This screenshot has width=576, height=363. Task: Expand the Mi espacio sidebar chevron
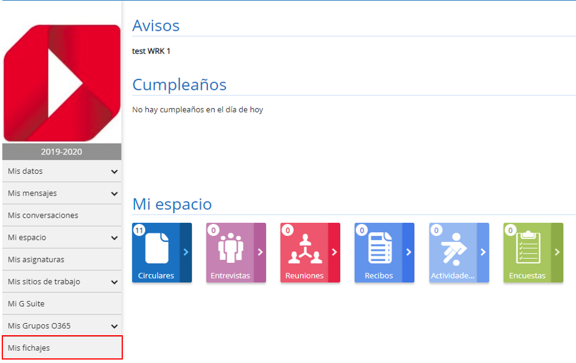click(x=114, y=238)
